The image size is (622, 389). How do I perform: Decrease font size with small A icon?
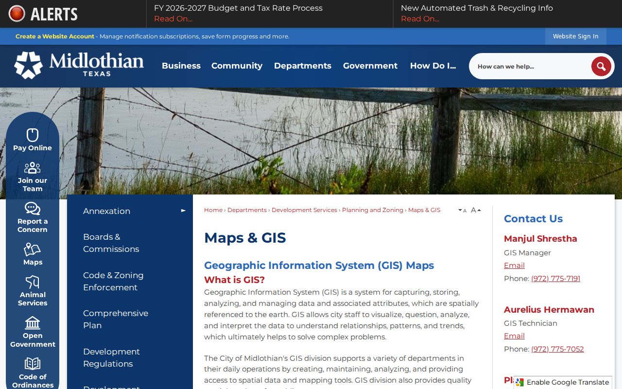(463, 211)
